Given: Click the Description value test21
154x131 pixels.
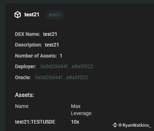Looking at the screenshot, I should (x=52, y=45).
